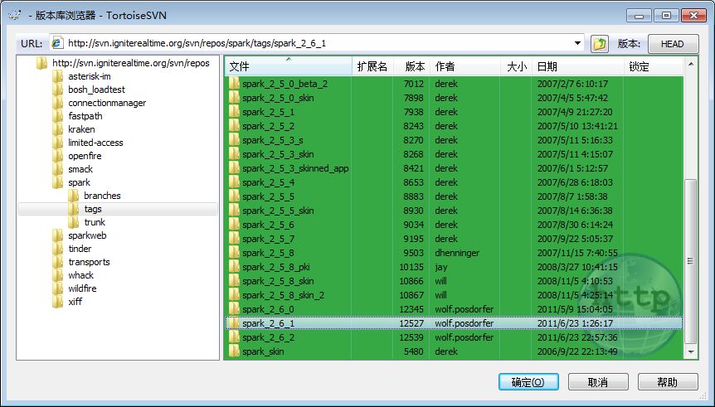Sort by the 作者 column header
This screenshot has height=407, width=715.
click(465, 66)
